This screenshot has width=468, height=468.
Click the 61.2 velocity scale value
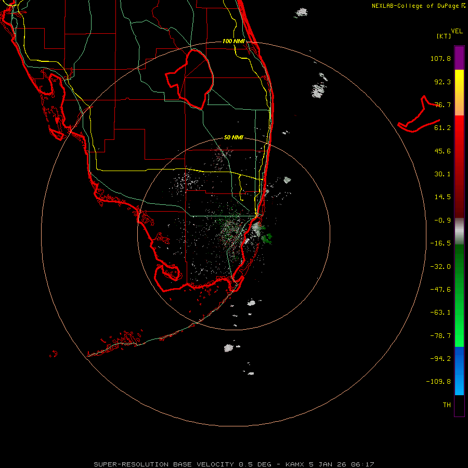pos(443,128)
